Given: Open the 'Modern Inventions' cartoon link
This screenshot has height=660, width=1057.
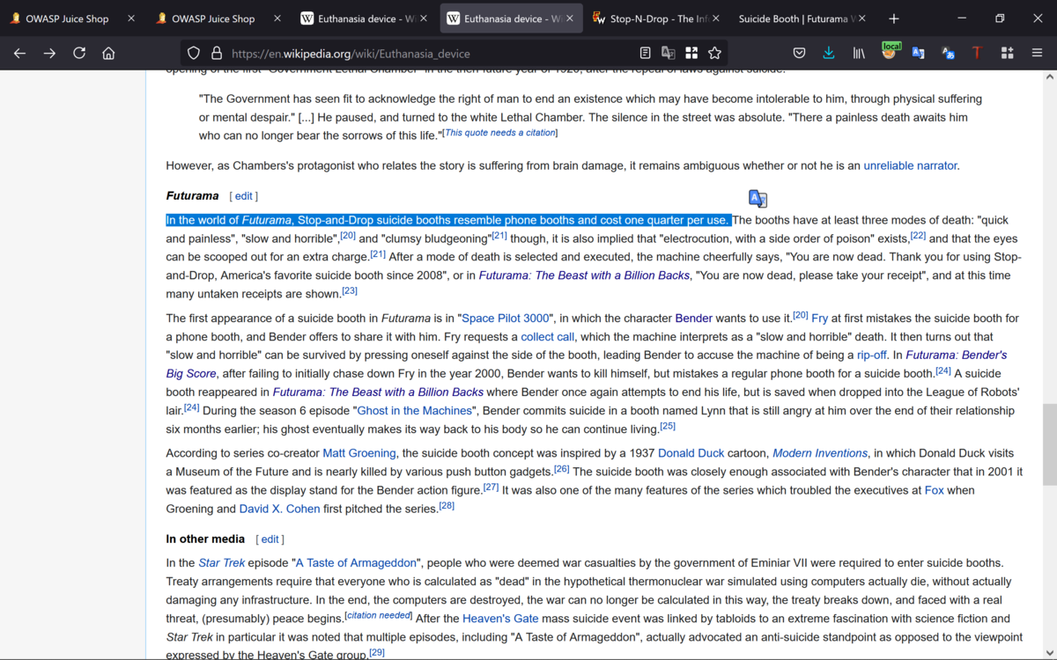Looking at the screenshot, I should 820,453.
